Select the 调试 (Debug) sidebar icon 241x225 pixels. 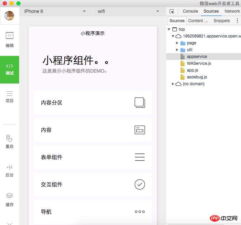pyautogui.click(x=10, y=69)
